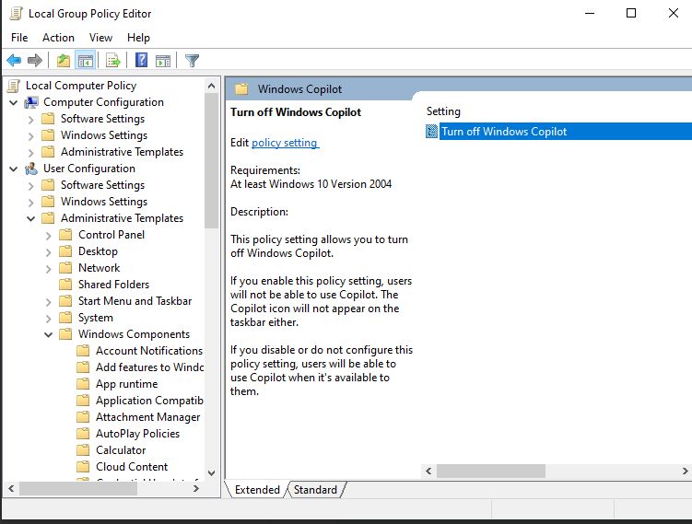
Task: Click tree pane scroll left arrow
Action: 11,489
